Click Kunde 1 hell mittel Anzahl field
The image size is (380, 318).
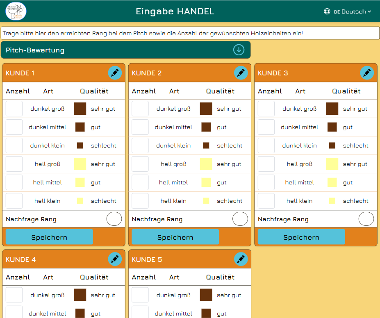(x=14, y=182)
